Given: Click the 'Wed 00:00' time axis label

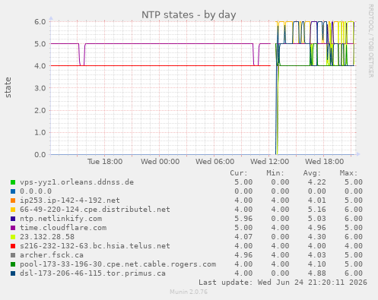Looking at the screenshot, I should (160, 162).
